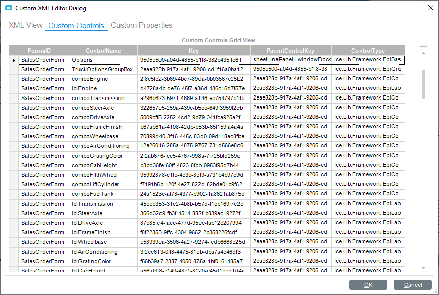The image size is (439, 295).
Task: Click the Cancel button
Action: (413, 285)
